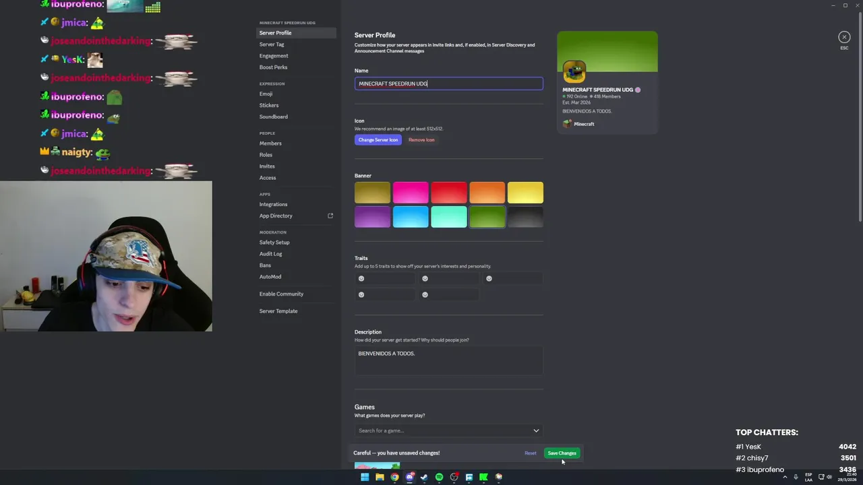Open Spotify from the taskbar
The width and height of the screenshot is (863, 485).
pyautogui.click(x=439, y=477)
